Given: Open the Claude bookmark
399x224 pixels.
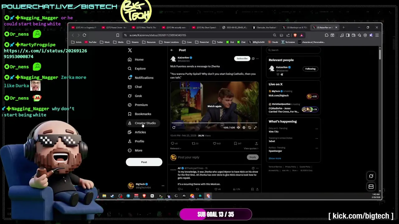Looking at the screenshot, I should coord(273,42).
